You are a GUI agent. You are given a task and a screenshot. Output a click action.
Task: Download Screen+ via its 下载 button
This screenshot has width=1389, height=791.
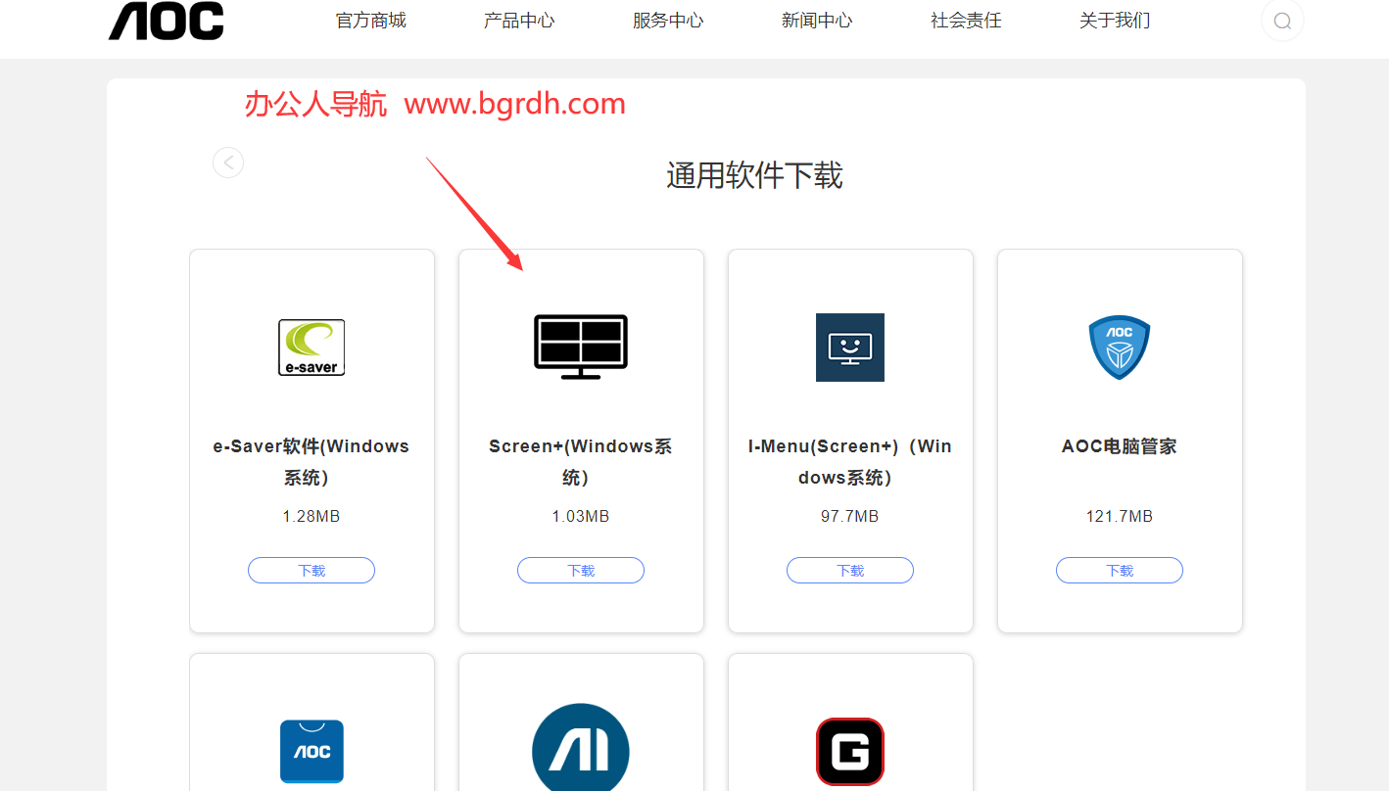pos(581,571)
